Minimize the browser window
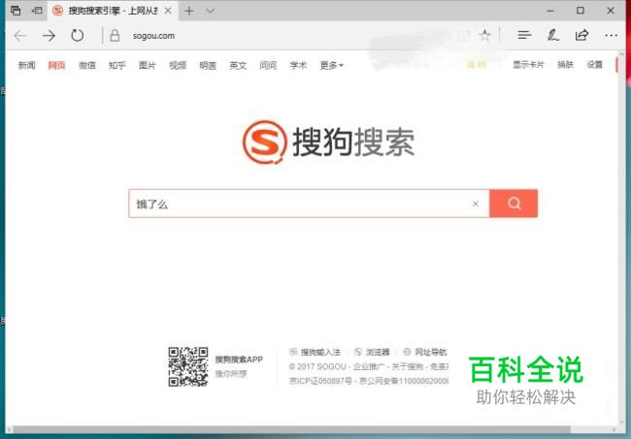Viewport: 631px width, 439px height. (550, 11)
